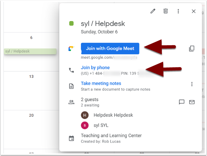Viewport: 207px width, 156px height.
Task: Select guest syl SYL
Action: [x=101, y=125]
